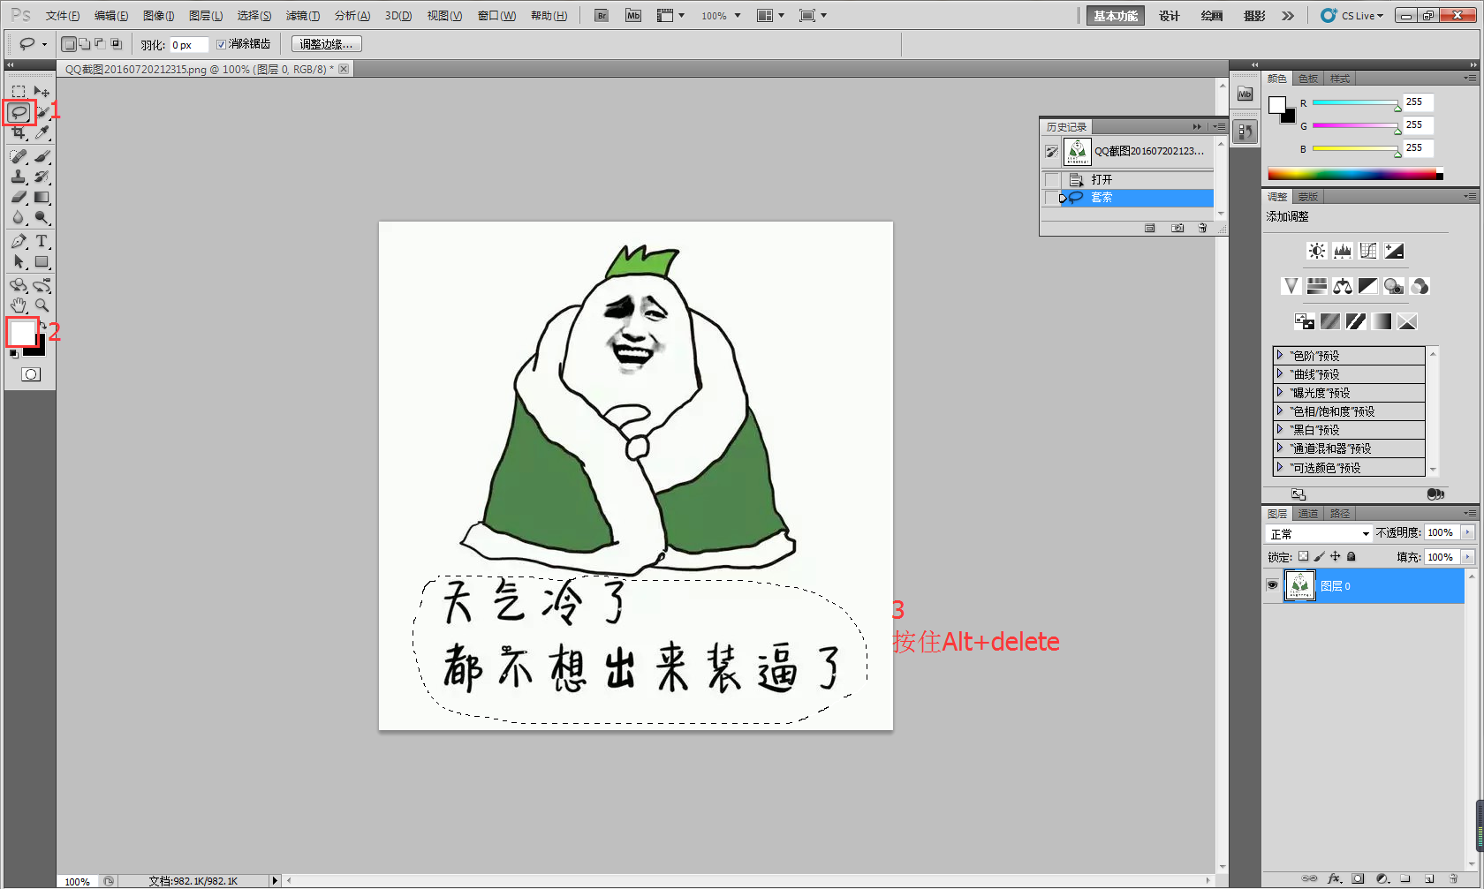Expand "黑白"预设 presets
This screenshot has width=1484, height=889.
[x=1279, y=429]
